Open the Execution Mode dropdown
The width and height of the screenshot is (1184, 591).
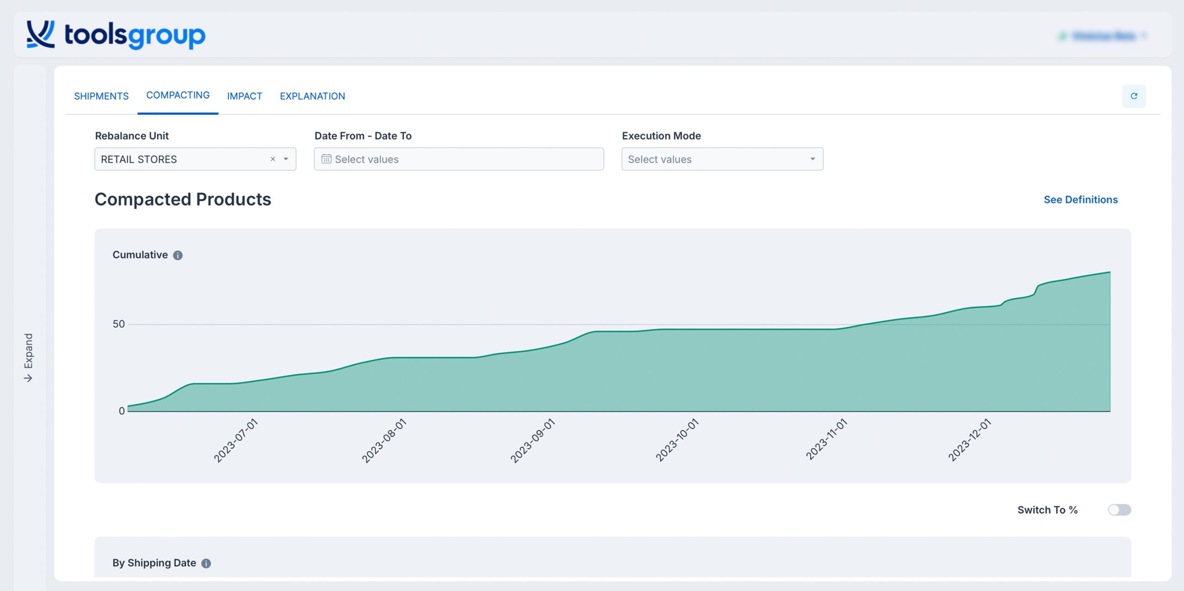tap(722, 159)
